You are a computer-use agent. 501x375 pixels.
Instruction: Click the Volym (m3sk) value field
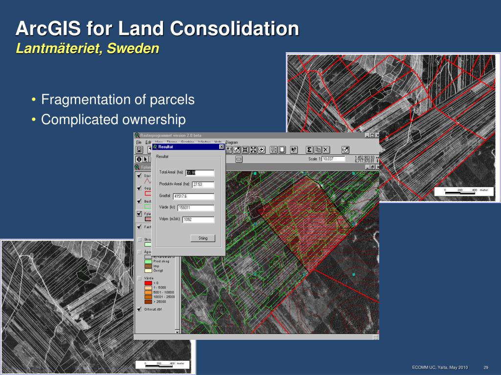[199, 220]
